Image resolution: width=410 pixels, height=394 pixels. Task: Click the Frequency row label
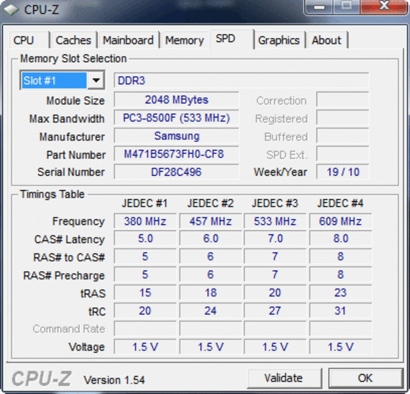point(78,221)
